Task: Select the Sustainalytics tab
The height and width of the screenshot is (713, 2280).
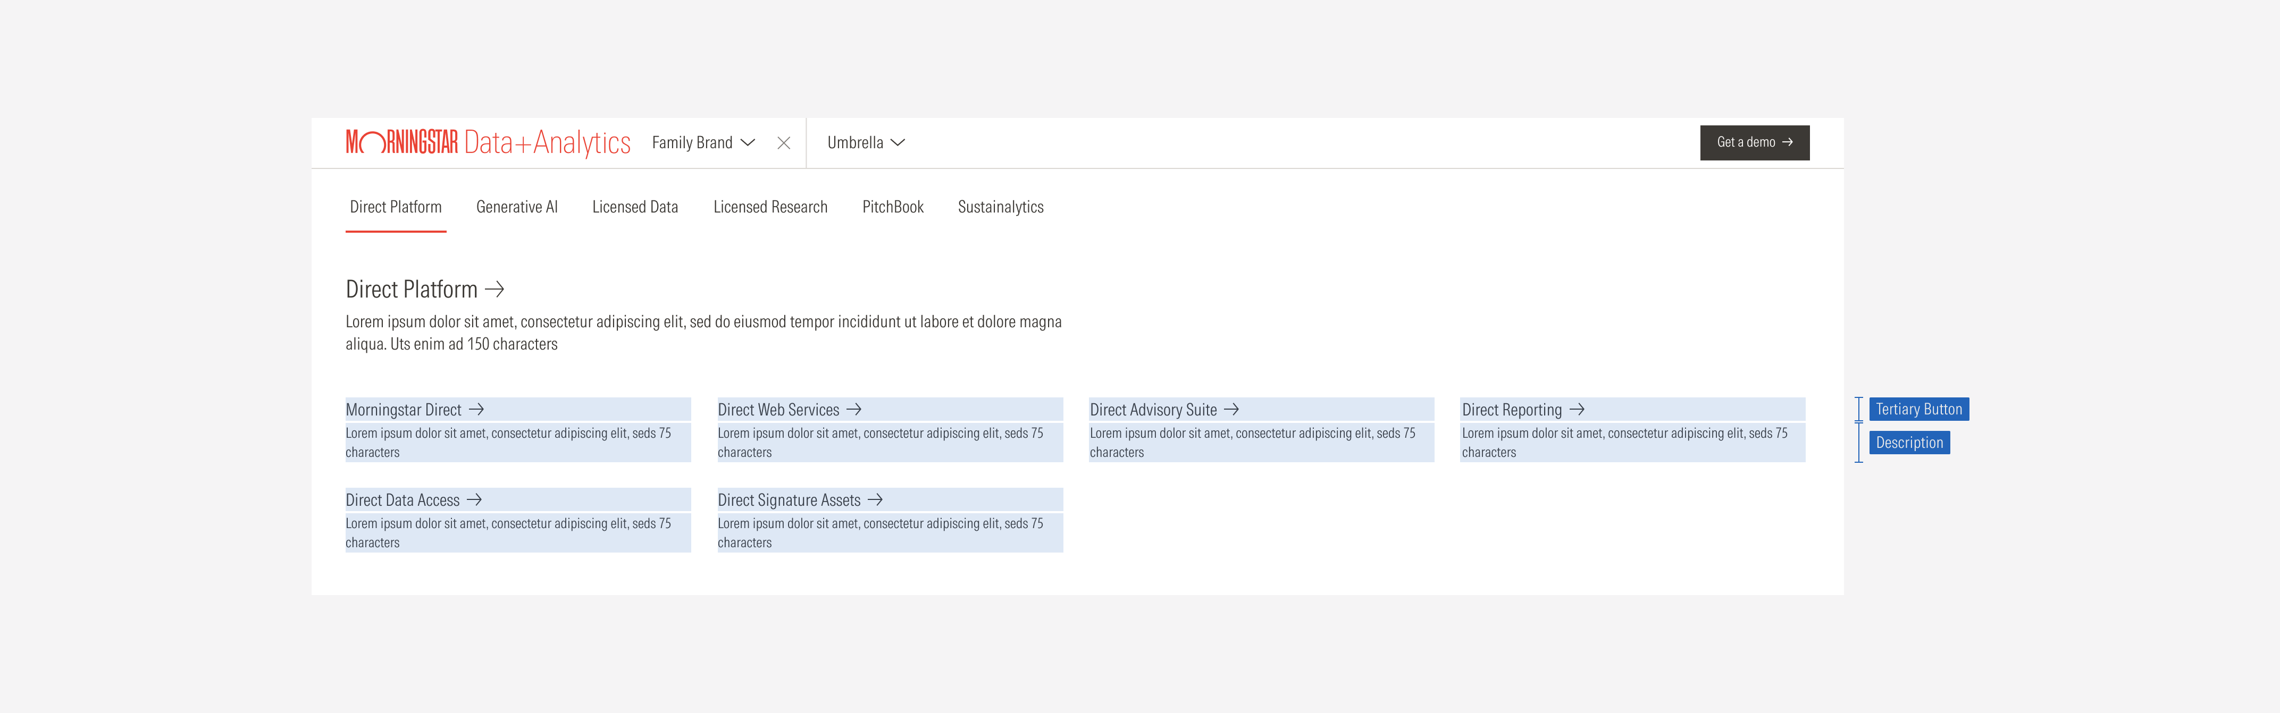Action: (x=1000, y=207)
